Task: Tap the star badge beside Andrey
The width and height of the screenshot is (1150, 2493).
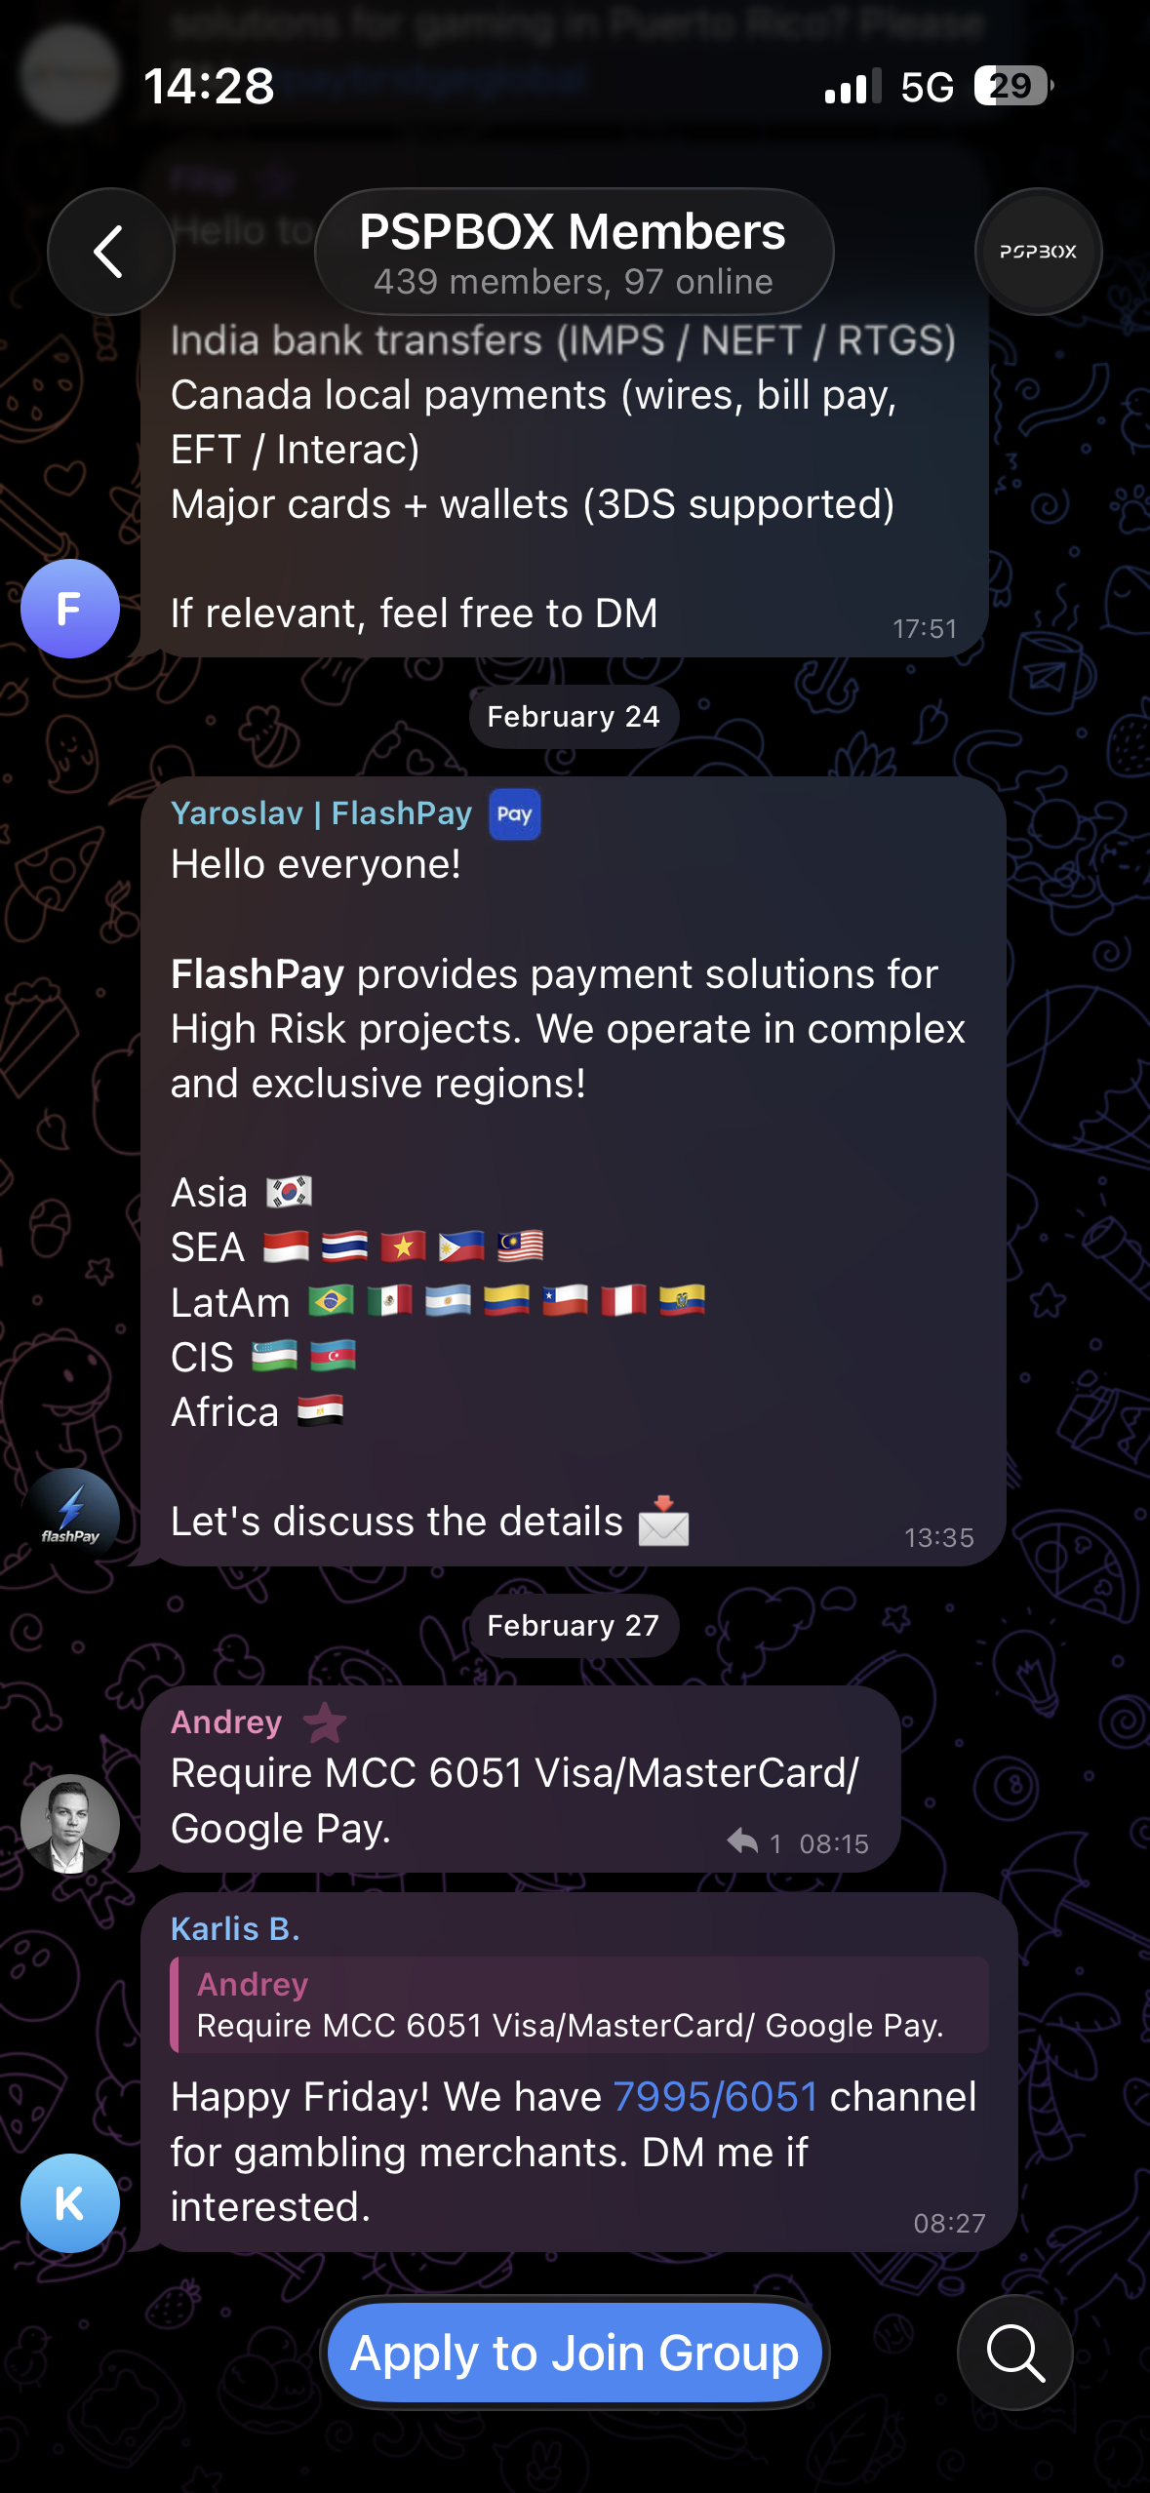Action: (x=325, y=1722)
